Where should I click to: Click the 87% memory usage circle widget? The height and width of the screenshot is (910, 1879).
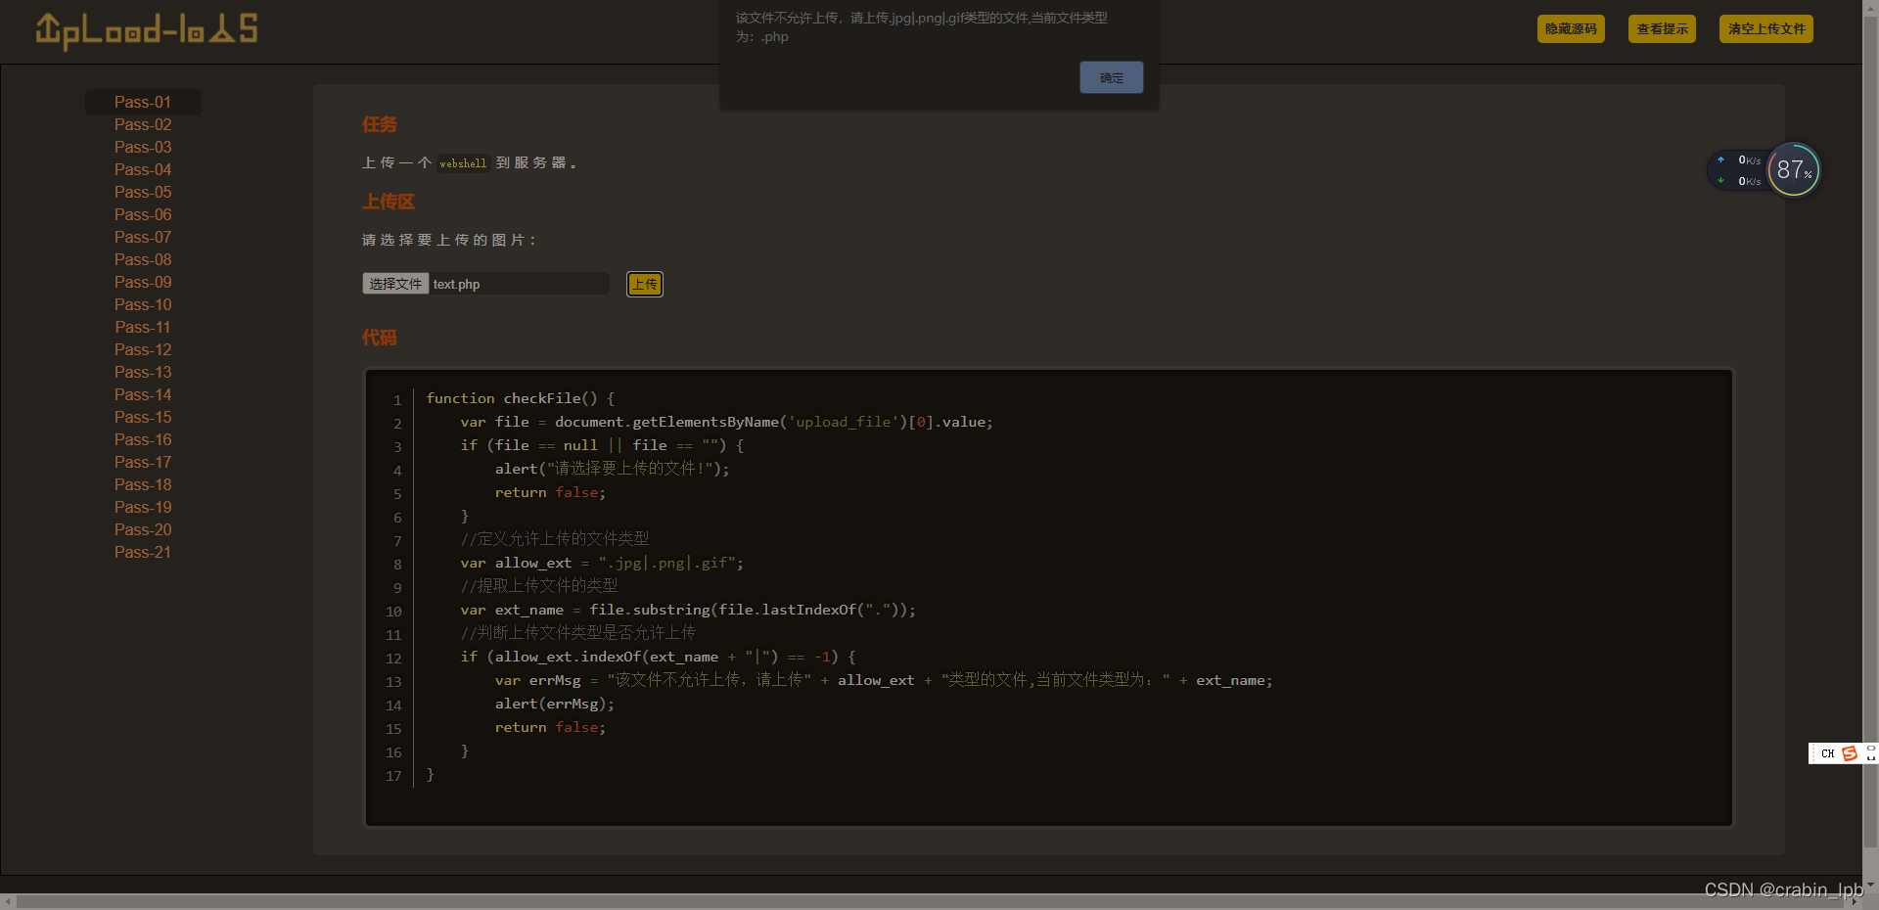pos(1794,170)
